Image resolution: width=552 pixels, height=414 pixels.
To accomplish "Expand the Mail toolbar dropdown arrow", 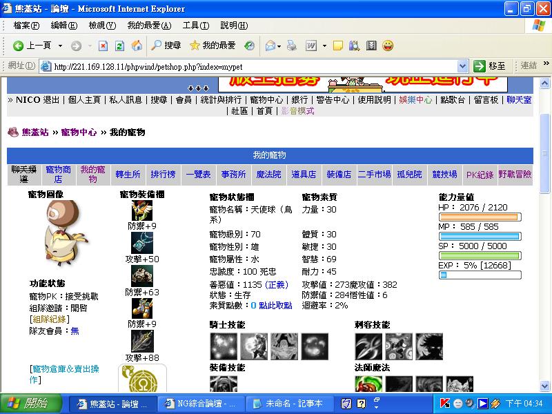I will pyautogui.click(x=279, y=46).
